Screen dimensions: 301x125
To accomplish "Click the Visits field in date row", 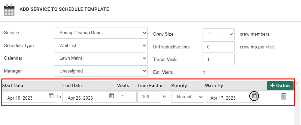I will 127,97.
